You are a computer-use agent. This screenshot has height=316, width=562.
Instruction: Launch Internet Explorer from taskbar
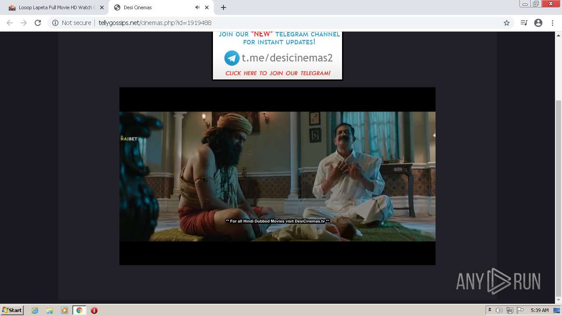[x=35, y=310]
